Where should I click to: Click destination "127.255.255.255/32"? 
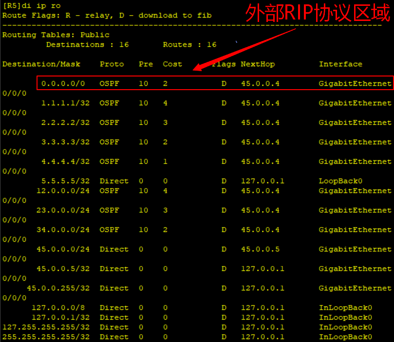point(46,327)
